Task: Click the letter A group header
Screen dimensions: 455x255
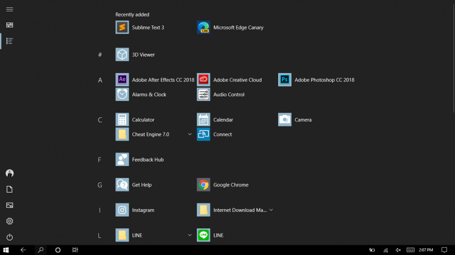Action: [x=100, y=80]
